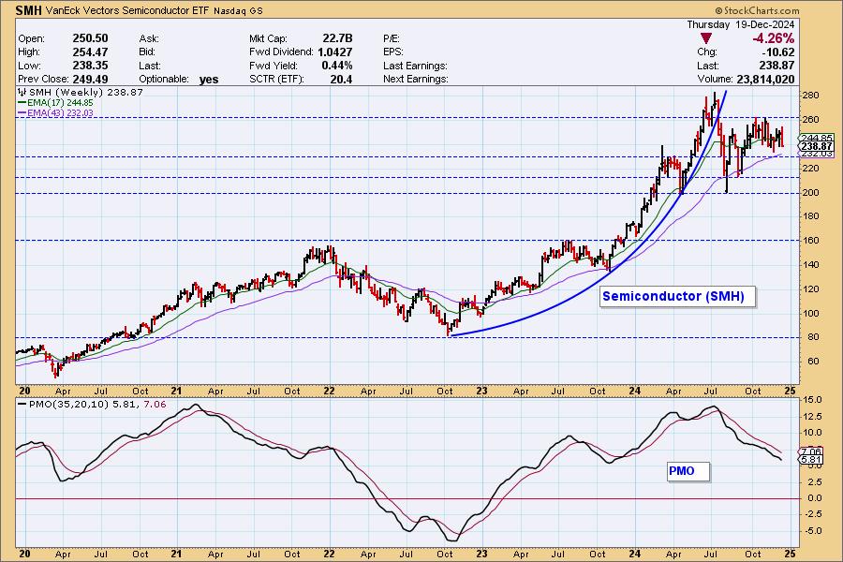Click the PMO(35,20,10) legend label

coord(68,405)
